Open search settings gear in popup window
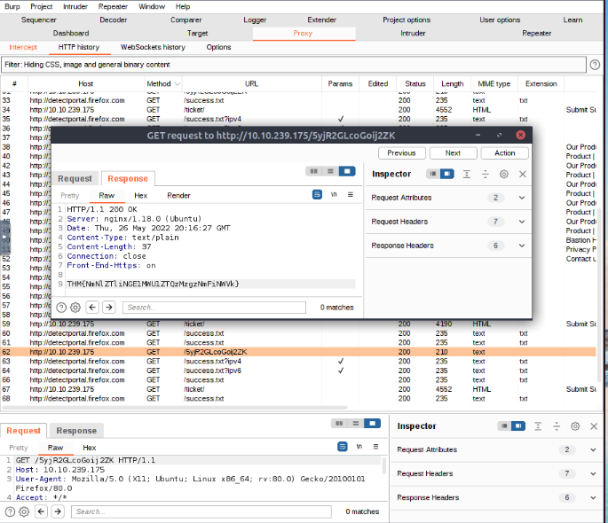The height and width of the screenshot is (523, 608). [75, 308]
